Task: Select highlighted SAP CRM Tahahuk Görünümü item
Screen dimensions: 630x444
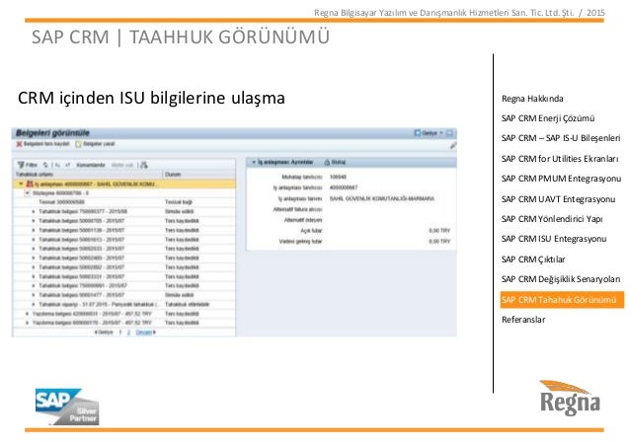Action: click(x=562, y=300)
